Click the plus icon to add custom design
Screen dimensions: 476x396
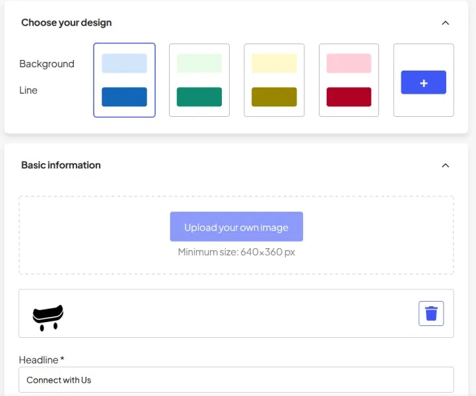[423, 82]
